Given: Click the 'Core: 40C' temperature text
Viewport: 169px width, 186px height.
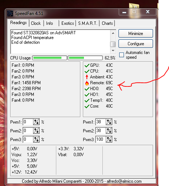Looking at the screenshot, I should coord(101,106).
